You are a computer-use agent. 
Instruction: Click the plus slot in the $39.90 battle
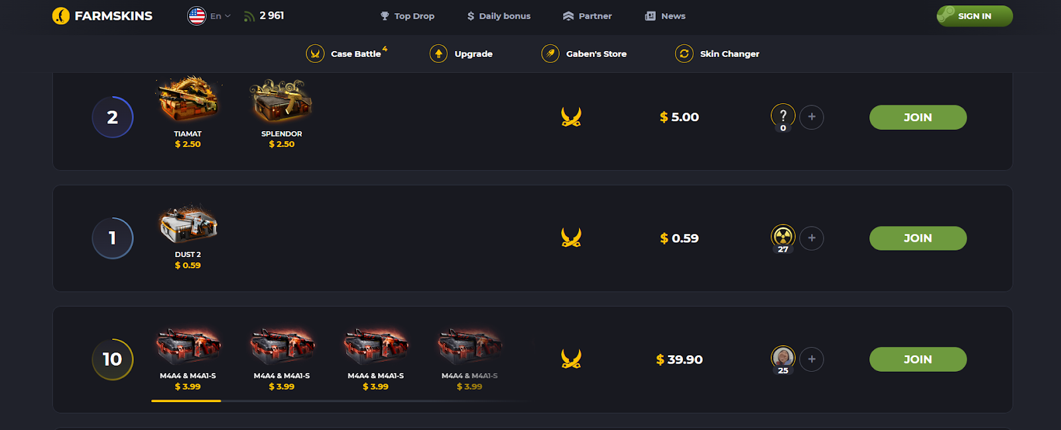click(812, 359)
